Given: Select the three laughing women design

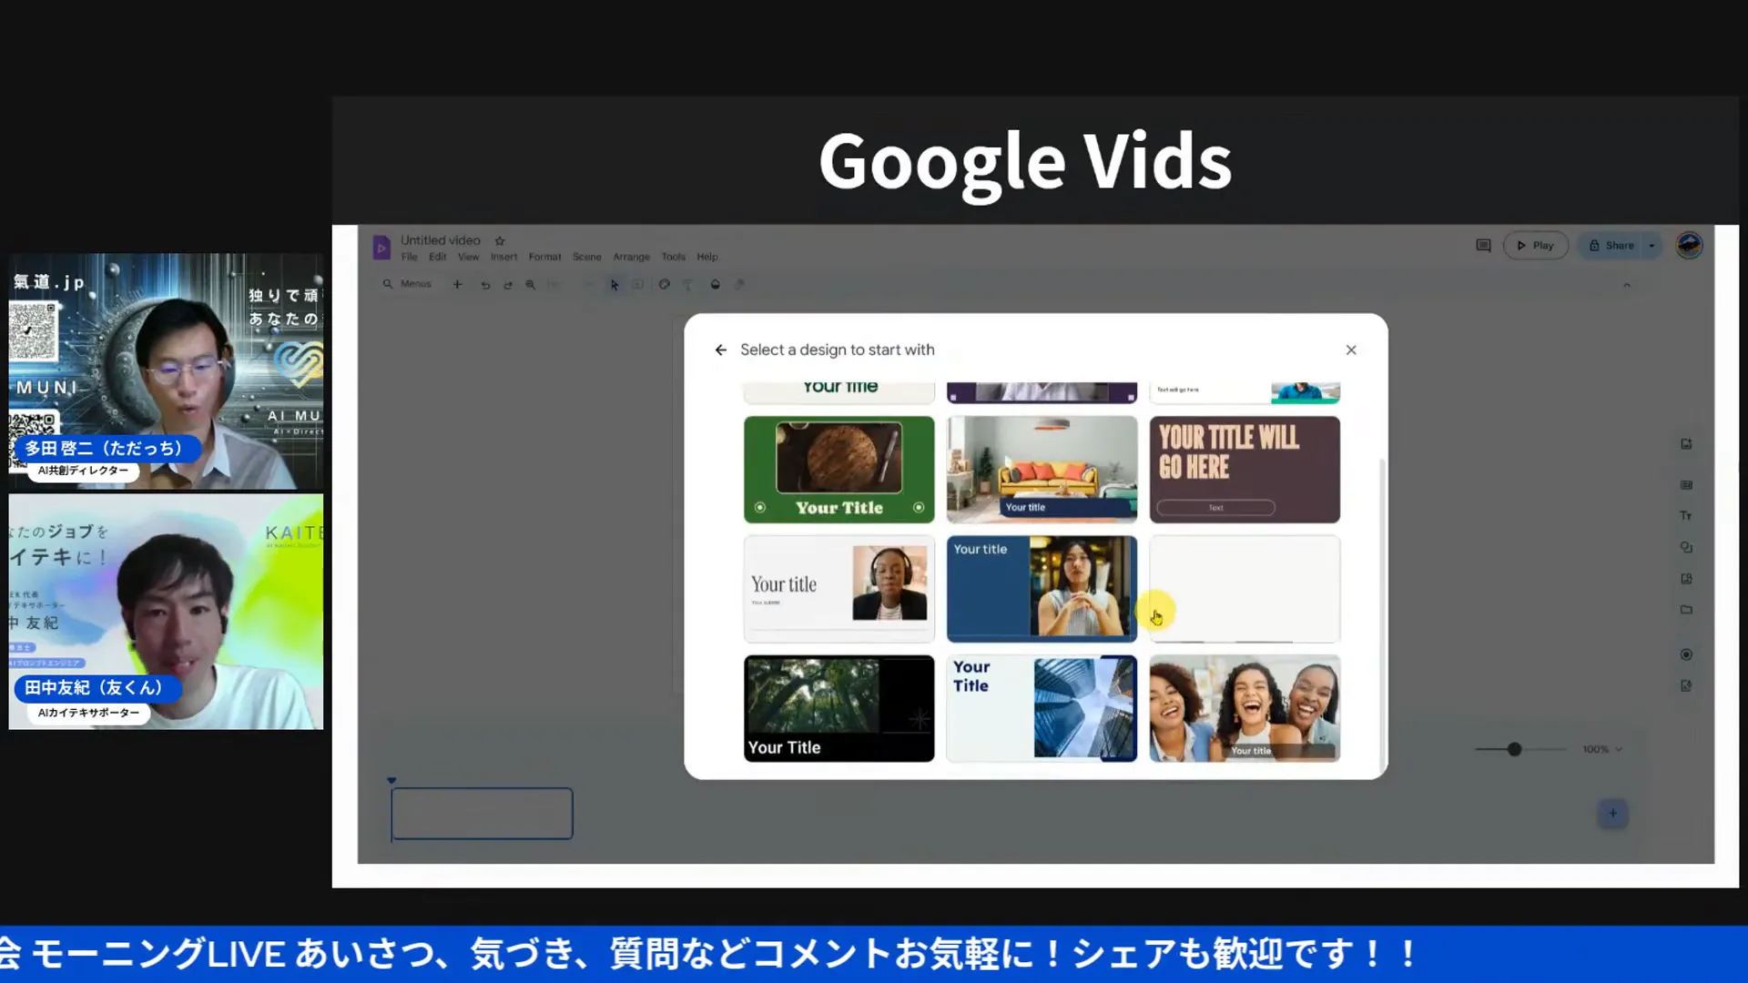Looking at the screenshot, I should coord(1245,708).
